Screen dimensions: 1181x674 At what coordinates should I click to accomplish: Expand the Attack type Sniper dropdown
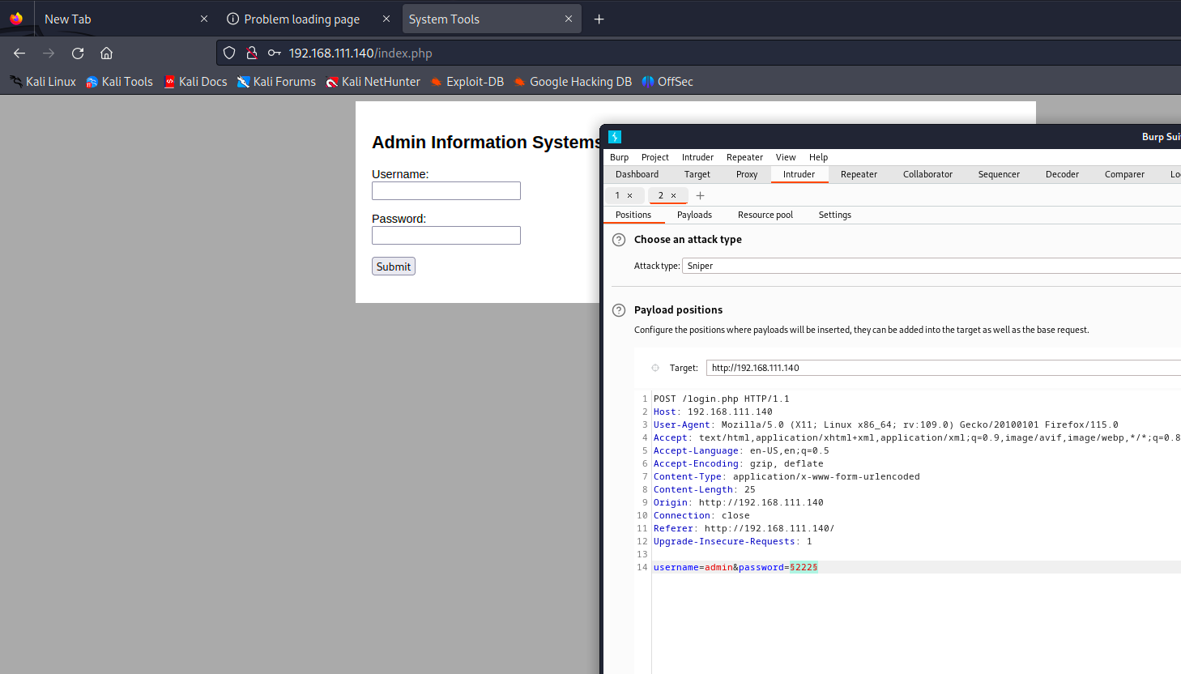932,266
